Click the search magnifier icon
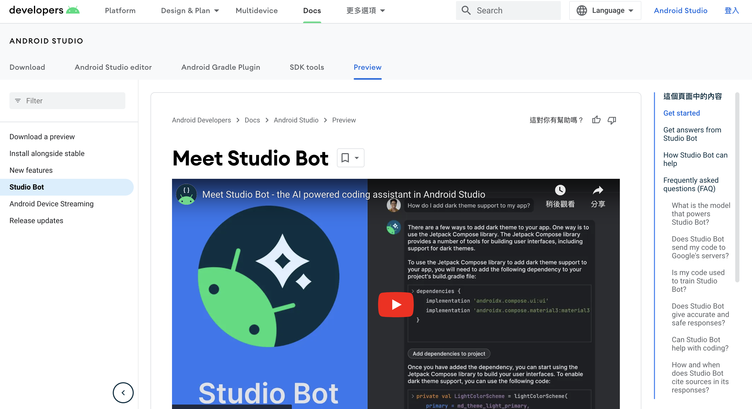 pyautogui.click(x=466, y=10)
